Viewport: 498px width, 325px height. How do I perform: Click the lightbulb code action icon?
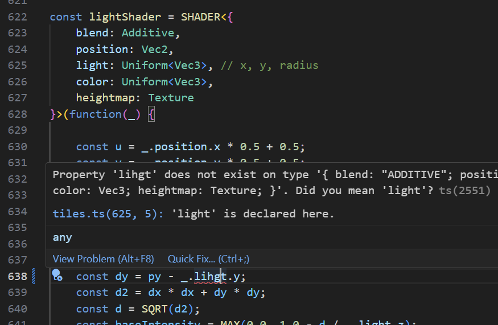[57, 277]
